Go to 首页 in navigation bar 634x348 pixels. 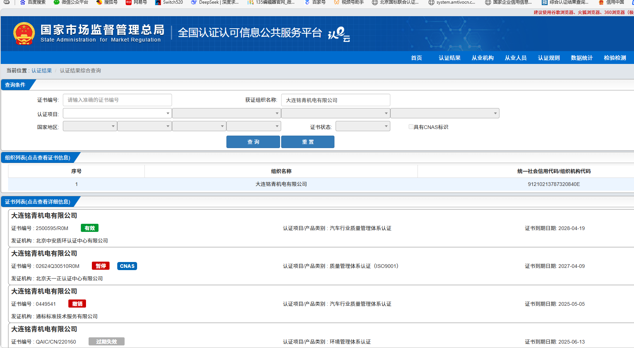pyautogui.click(x=416, y=58)
